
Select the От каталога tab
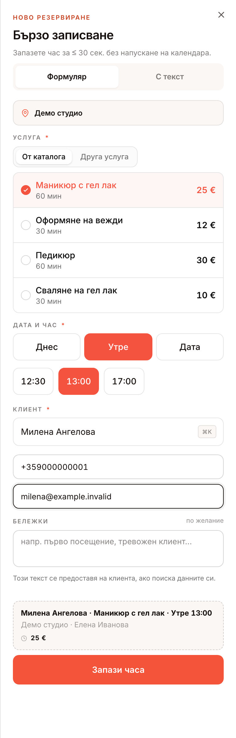(x=44, y=157)
